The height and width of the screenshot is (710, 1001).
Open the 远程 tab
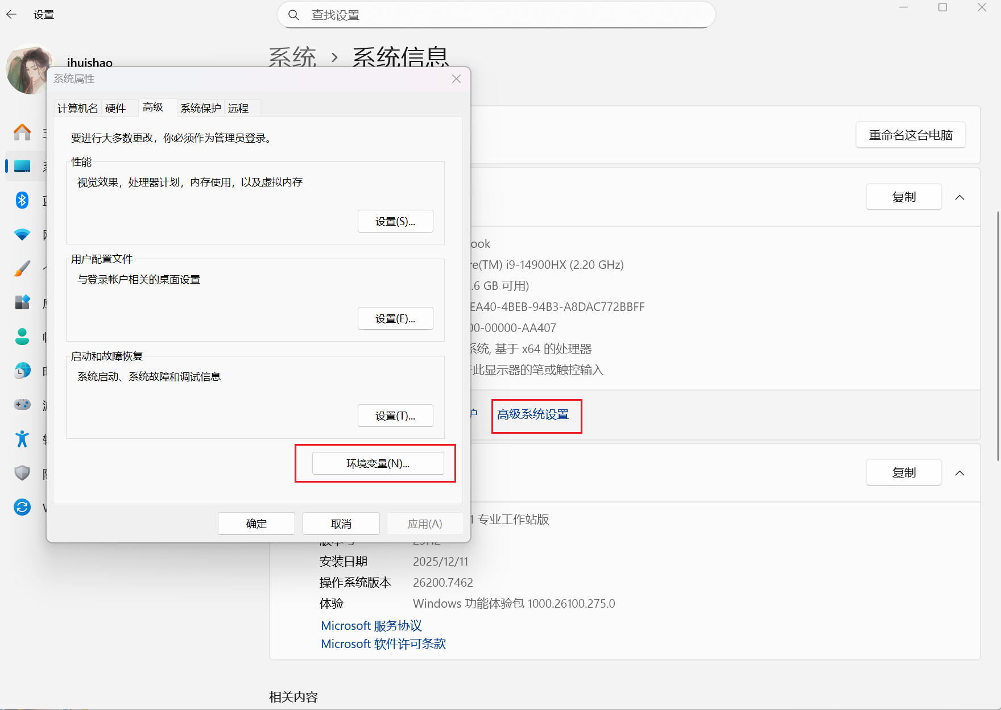(x=238, y=108)
